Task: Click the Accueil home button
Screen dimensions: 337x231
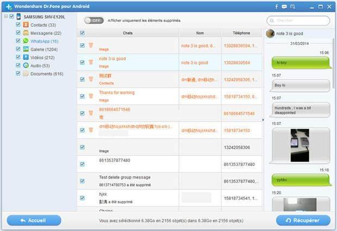Action: 34,220
